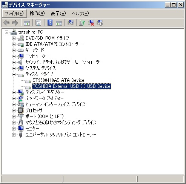Click the Uninstall device red X icon
This screenshot has height=184, width=186.
pyautogui.click(x=91, y=23)
